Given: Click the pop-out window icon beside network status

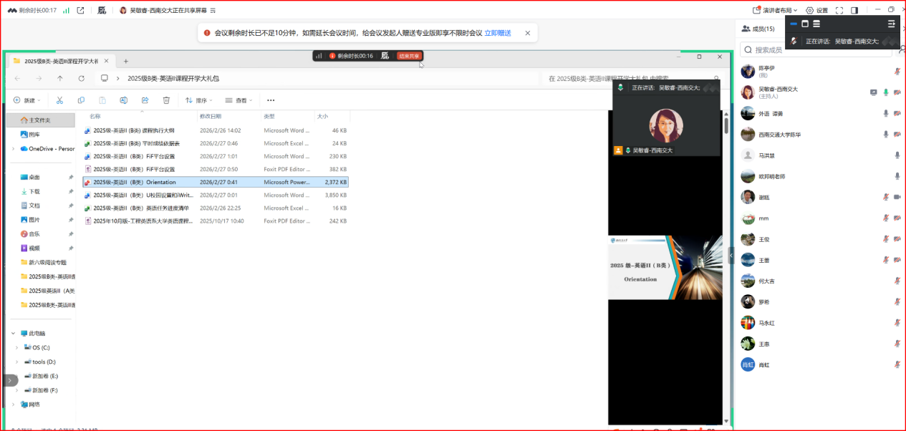Looking at the screenshot, I should pos(80,10).
